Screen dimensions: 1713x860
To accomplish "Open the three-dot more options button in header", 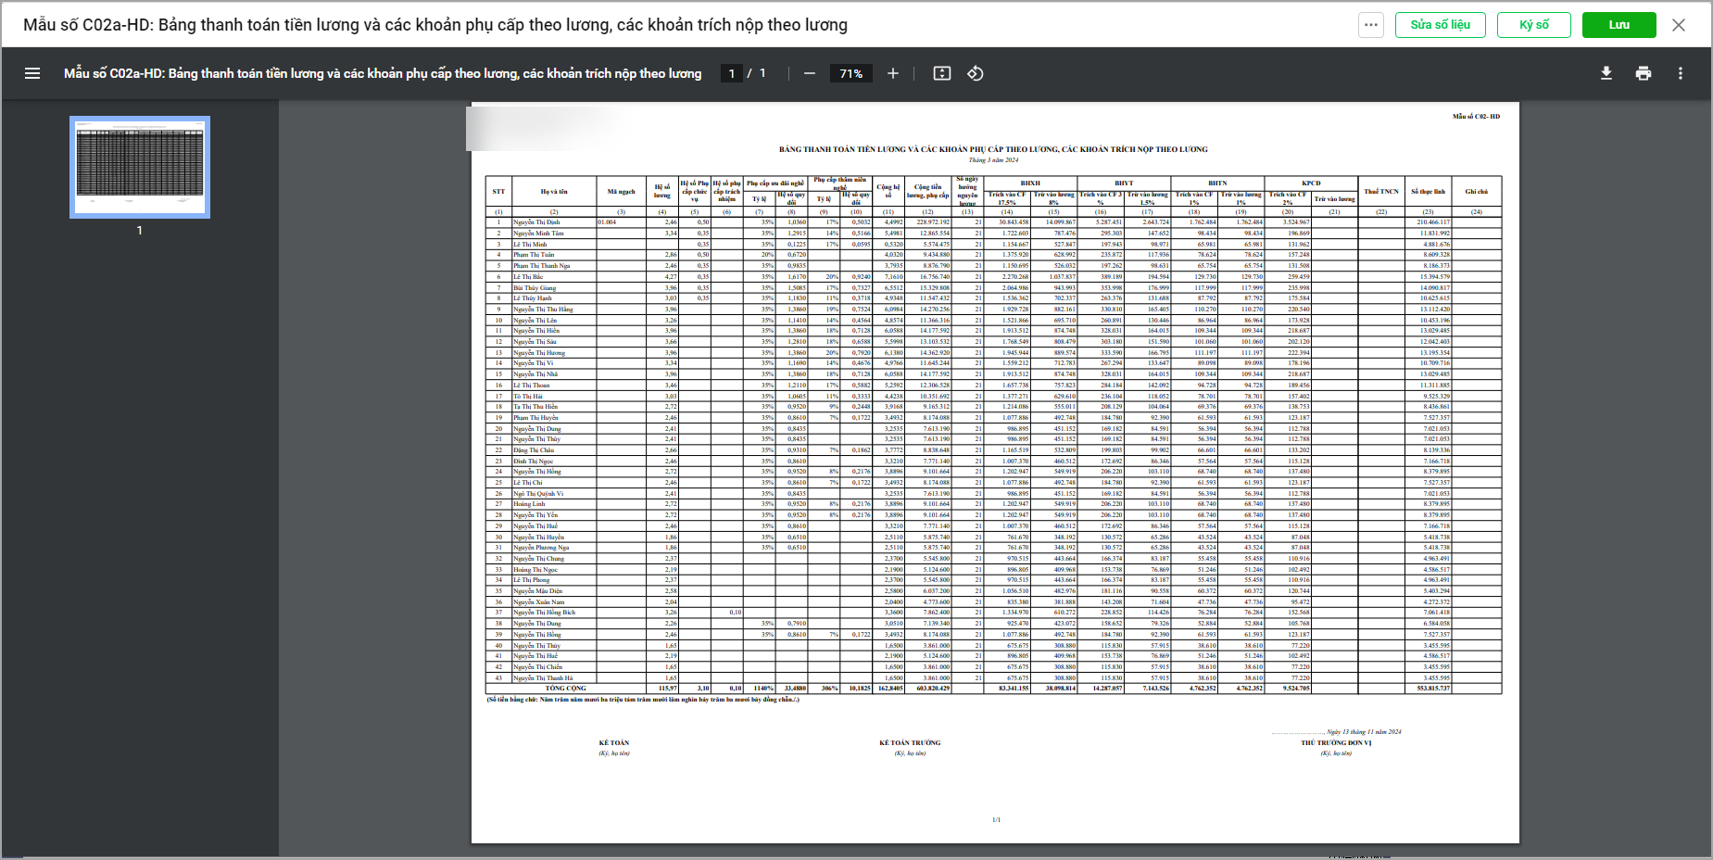I will [x=1371, y=25].
